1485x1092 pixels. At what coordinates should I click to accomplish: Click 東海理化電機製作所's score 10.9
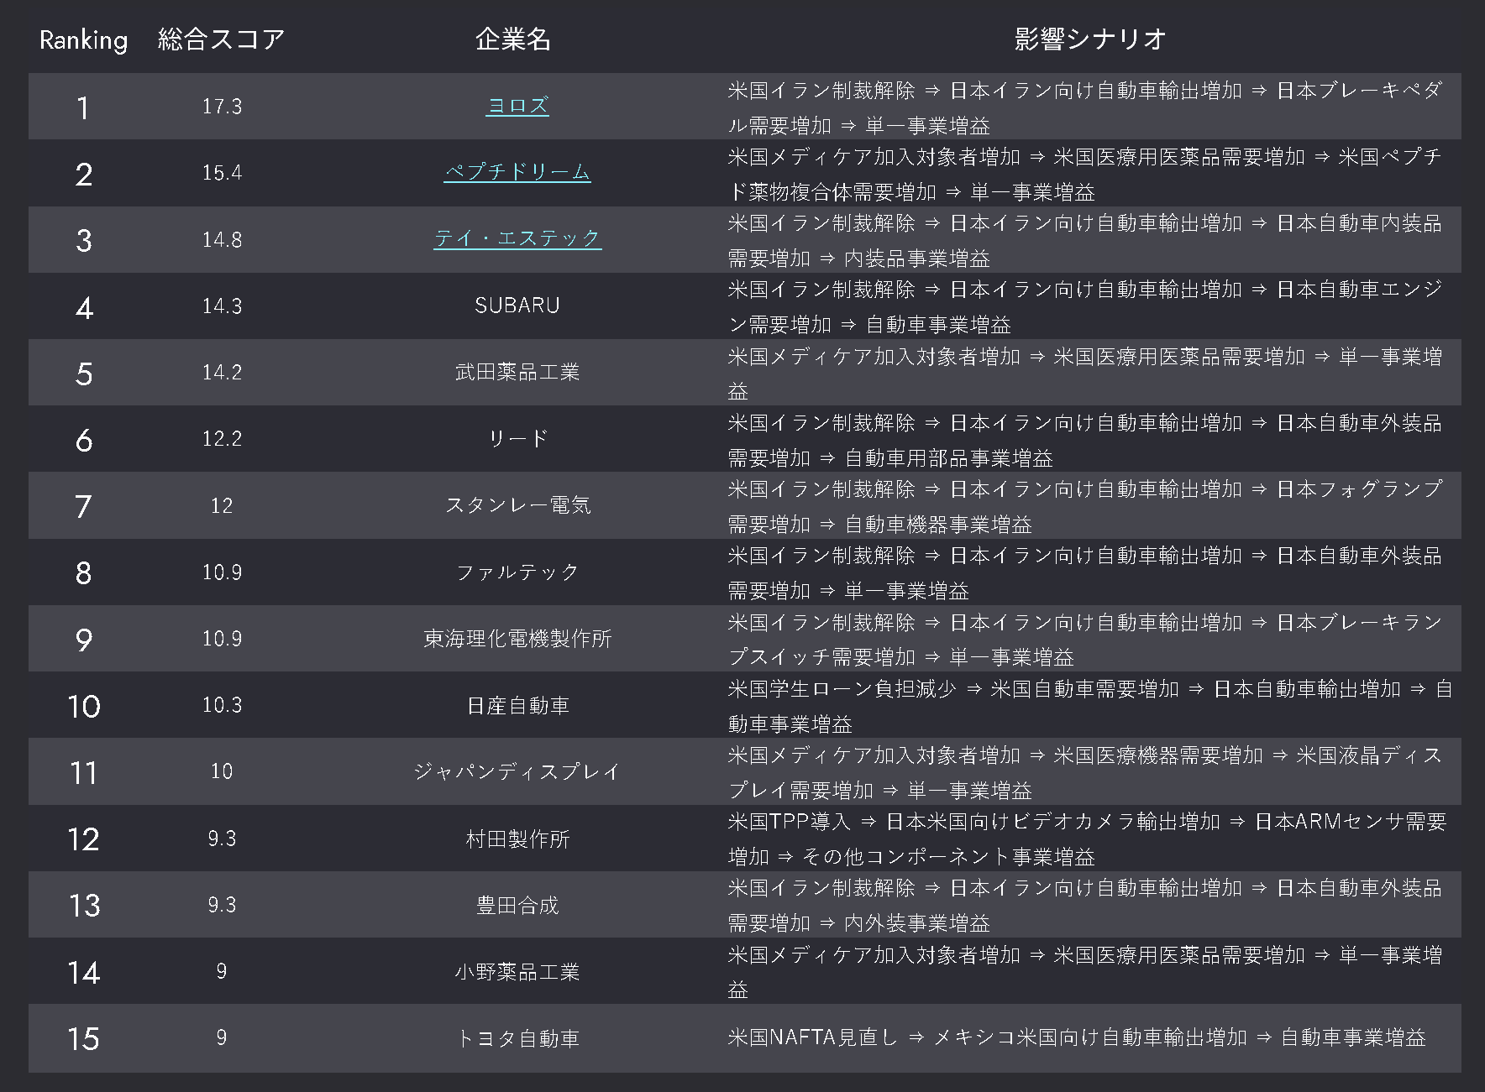222,638
